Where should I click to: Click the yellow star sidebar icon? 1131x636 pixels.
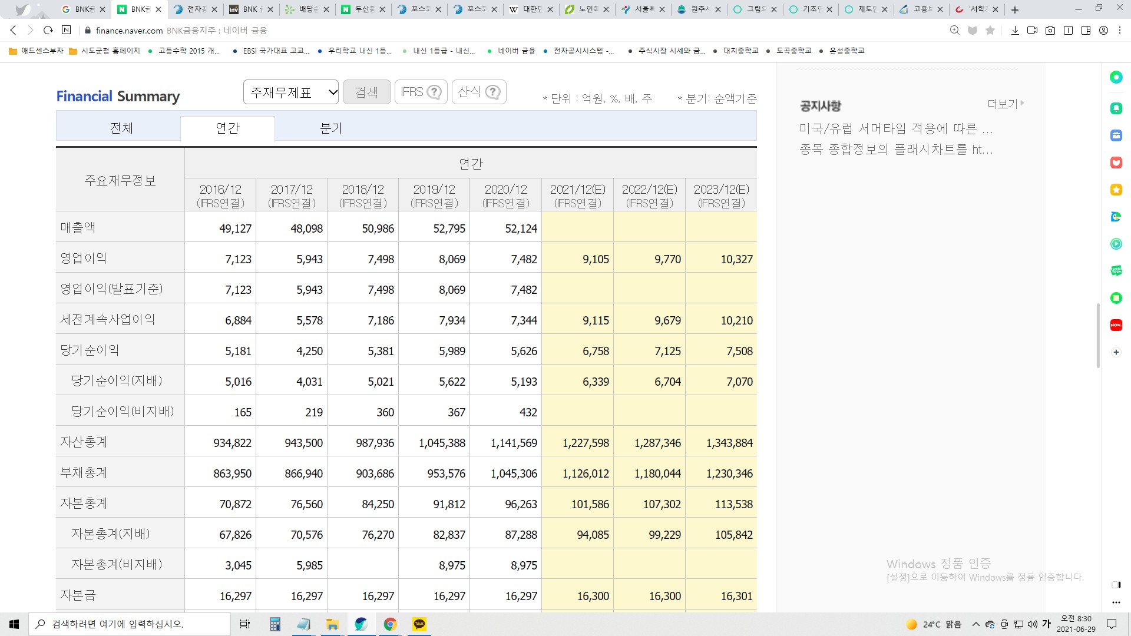click(1116, 190)
